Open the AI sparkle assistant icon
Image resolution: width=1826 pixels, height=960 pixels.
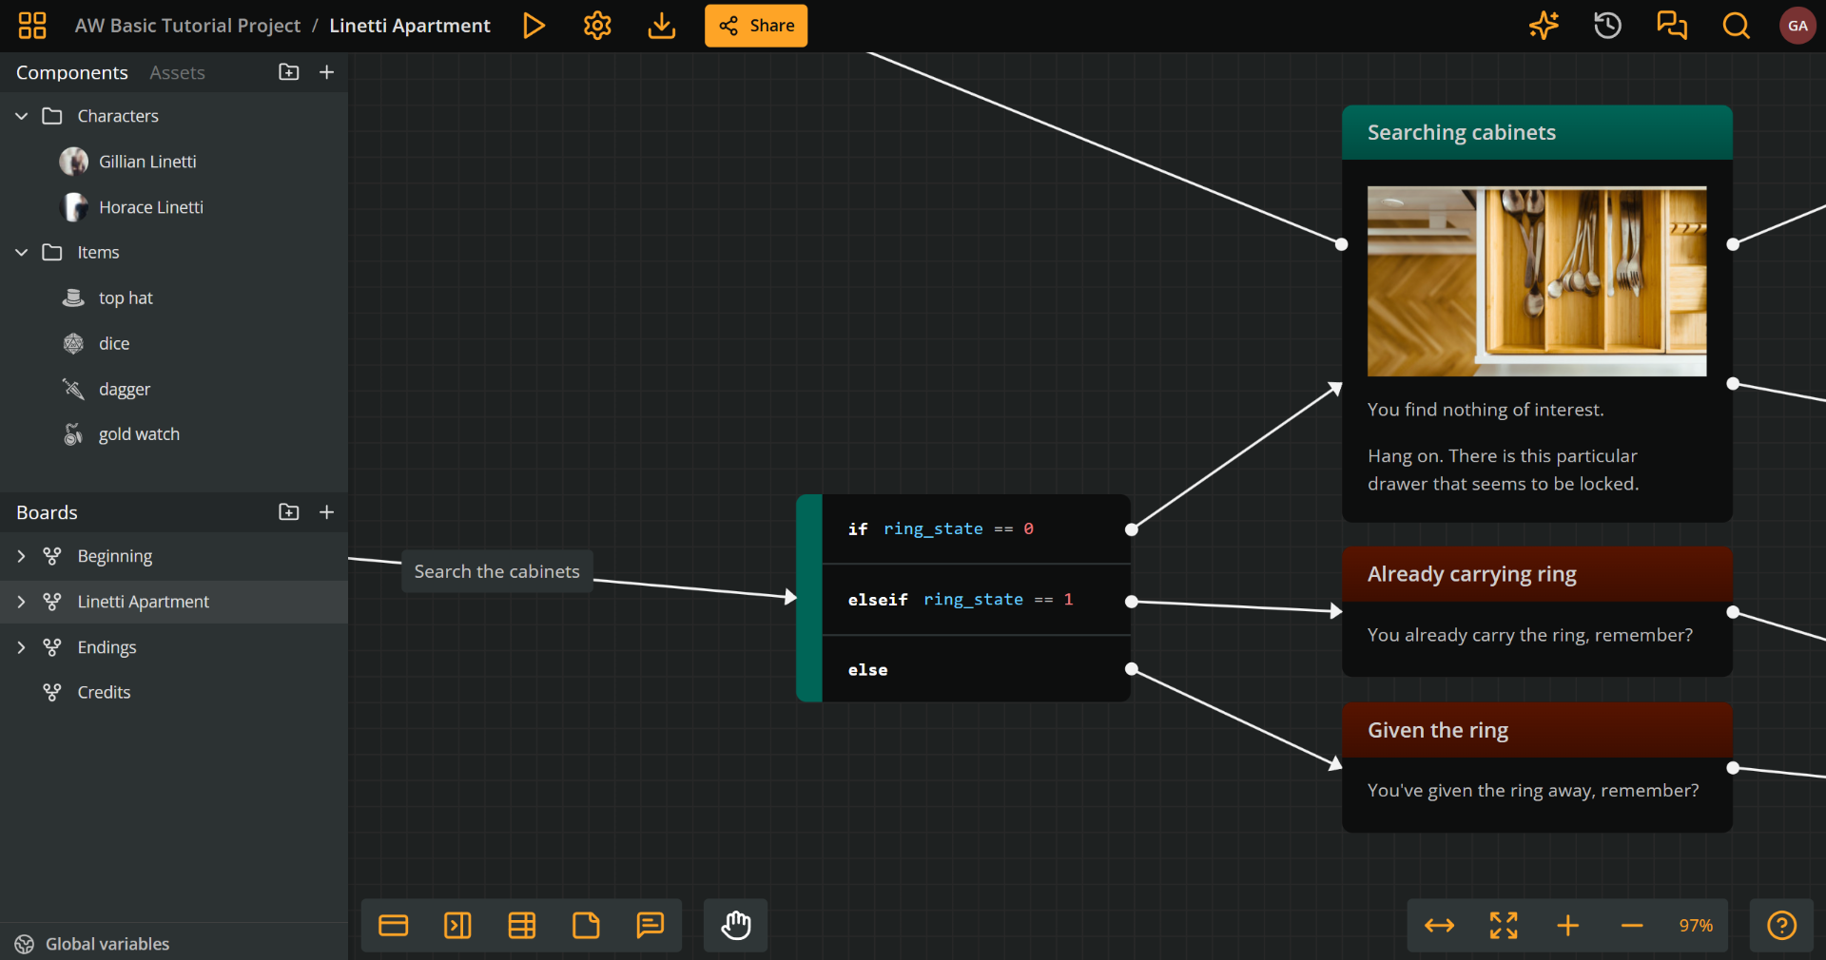tap(1544, 26)
